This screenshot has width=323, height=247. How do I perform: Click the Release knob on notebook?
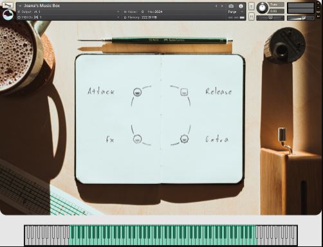184,92
